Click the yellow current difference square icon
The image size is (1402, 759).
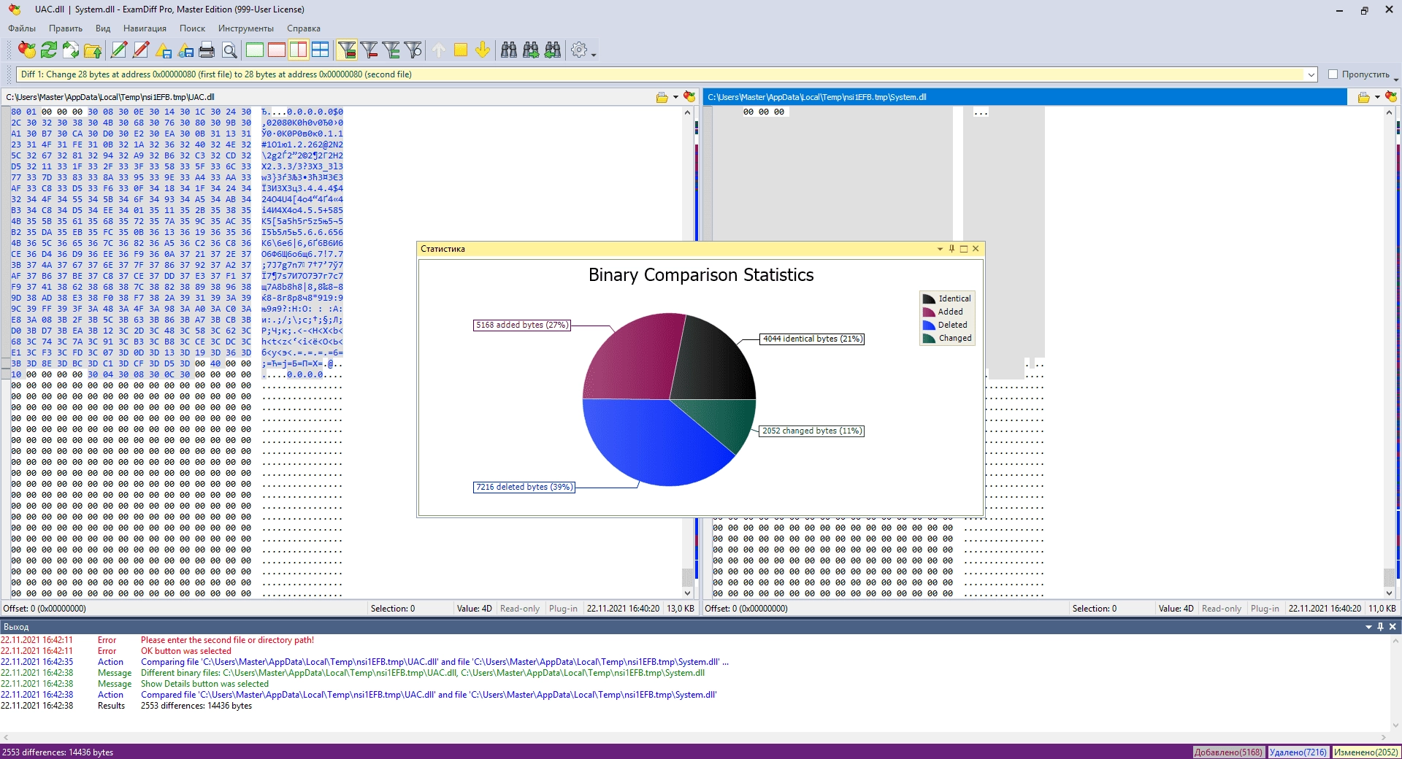[461, 50]
